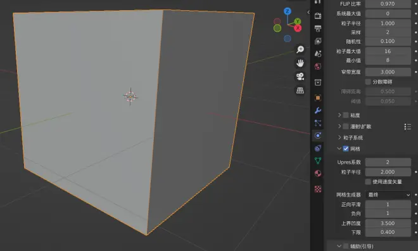Open Material properties tab icon

[318, 174]
